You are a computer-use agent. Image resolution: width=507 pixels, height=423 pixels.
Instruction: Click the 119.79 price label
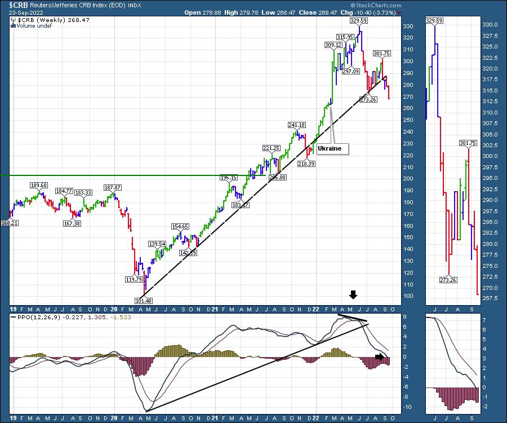tap(133, 279)
